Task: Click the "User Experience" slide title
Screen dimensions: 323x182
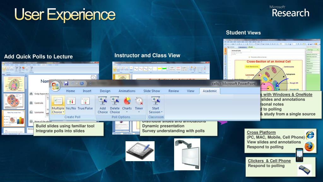Action: coord(65,15)
